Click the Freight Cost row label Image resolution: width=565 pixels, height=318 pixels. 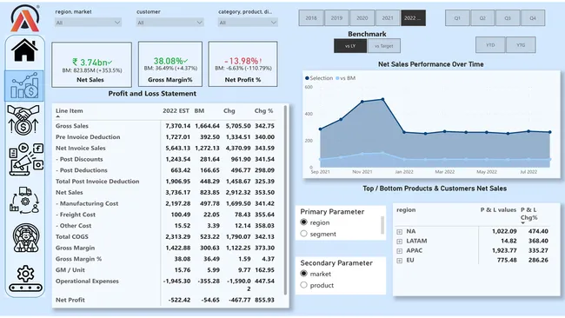(x=76, y=215)
